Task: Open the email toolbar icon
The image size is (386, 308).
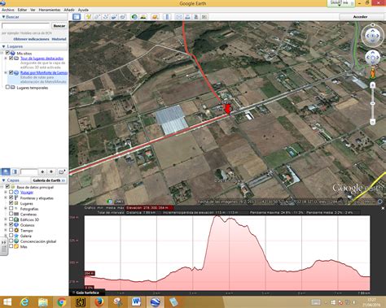Action: click(x=179, y=17)
